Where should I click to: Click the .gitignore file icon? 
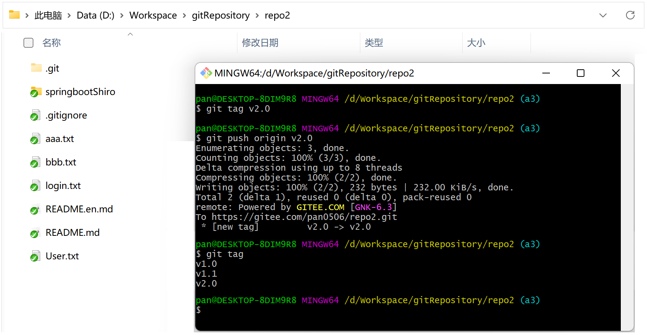(36, 115)
